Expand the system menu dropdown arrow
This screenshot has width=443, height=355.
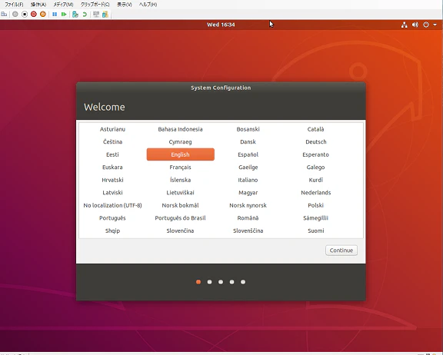point(435,25)
